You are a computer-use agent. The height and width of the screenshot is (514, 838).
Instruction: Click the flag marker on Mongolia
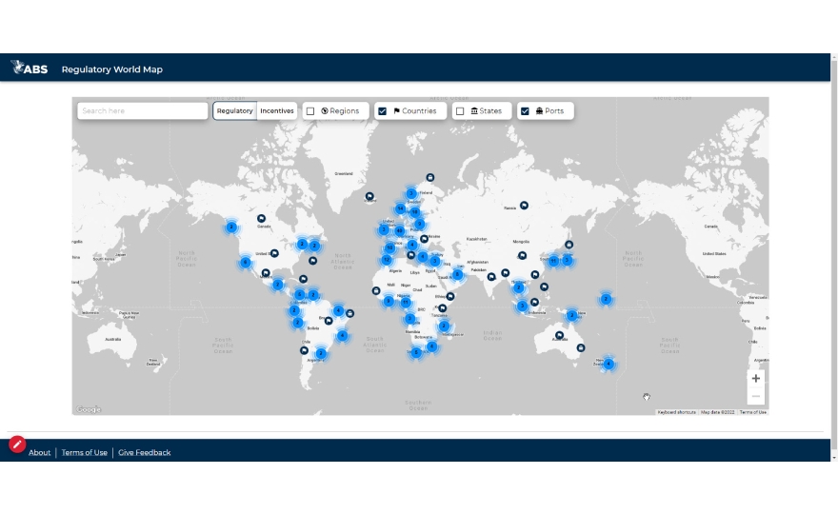523,255
